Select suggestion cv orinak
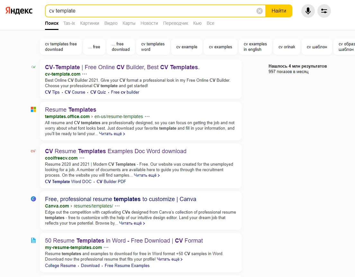This screenshot has width=355, height=277. (287, 47)
